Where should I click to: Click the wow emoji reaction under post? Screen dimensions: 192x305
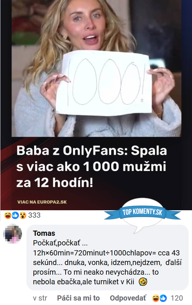[x=23, y=215]
